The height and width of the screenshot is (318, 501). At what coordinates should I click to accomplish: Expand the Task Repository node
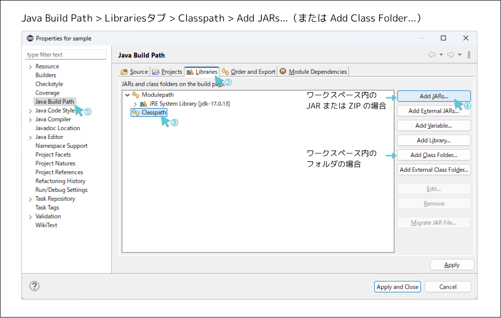30,199
